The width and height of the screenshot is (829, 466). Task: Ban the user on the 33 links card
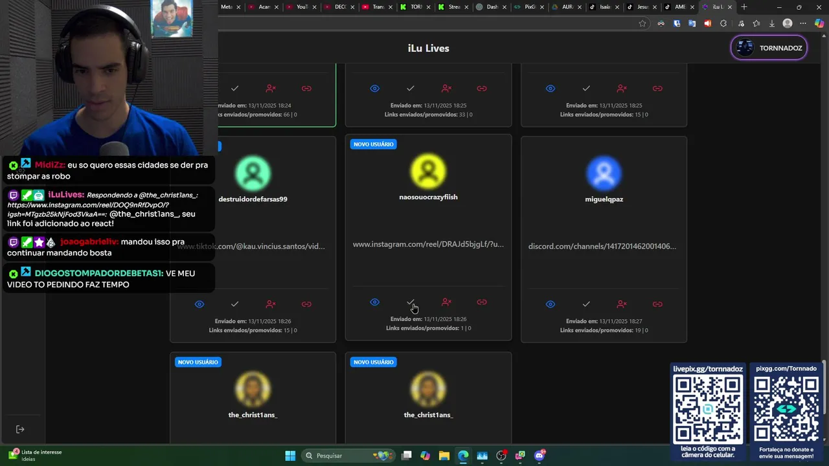(x=446, y=88)
